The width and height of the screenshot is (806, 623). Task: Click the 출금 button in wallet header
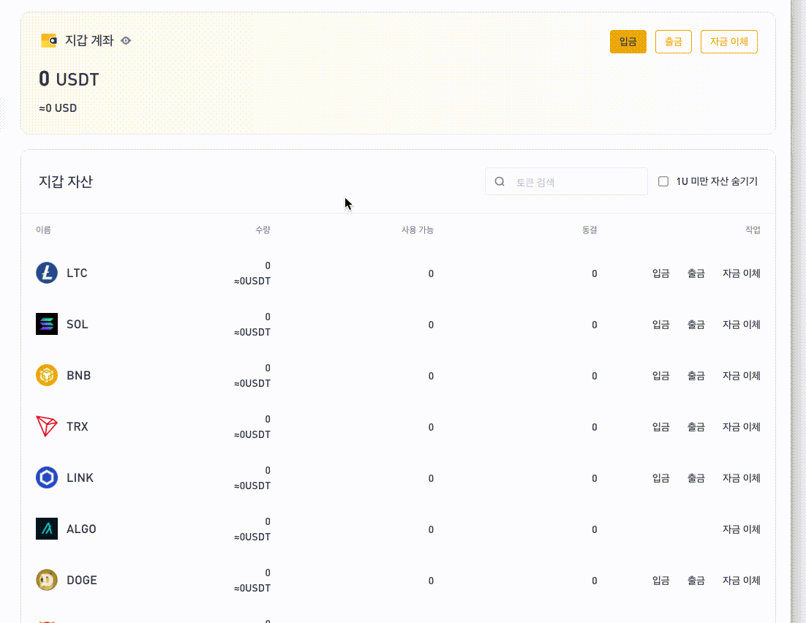pos(674,42)
